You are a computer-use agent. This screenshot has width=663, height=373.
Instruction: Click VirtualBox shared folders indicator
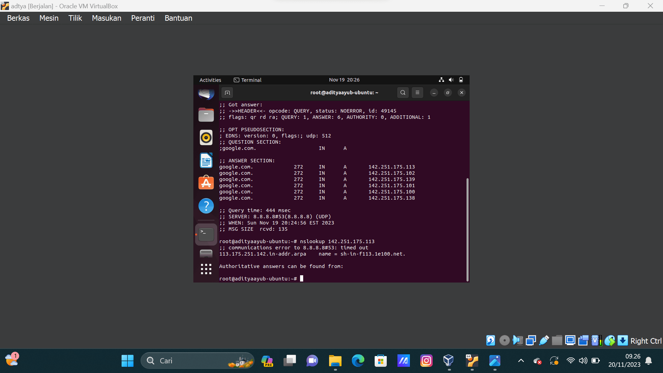(x=557, y=341)
